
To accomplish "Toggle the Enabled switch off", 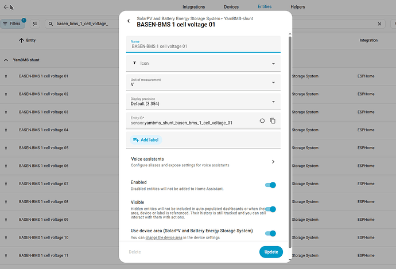I will click(x=270, y=185).
